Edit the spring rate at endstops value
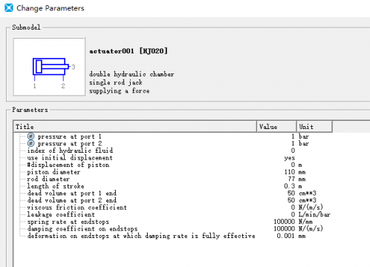Image resolution: width=370 pixels, height=267 pixels. pos(285,222)
